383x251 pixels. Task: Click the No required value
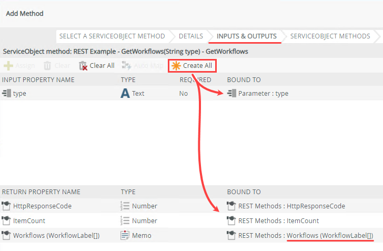tap(184, 93)
